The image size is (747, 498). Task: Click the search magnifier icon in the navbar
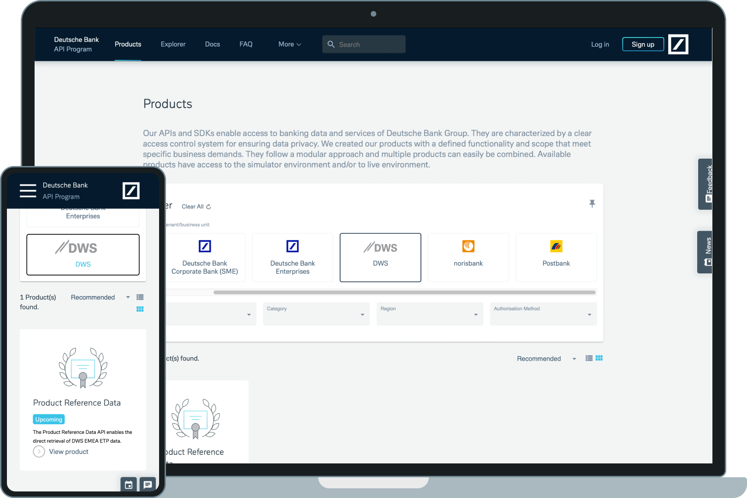click(x=331, y=44)
